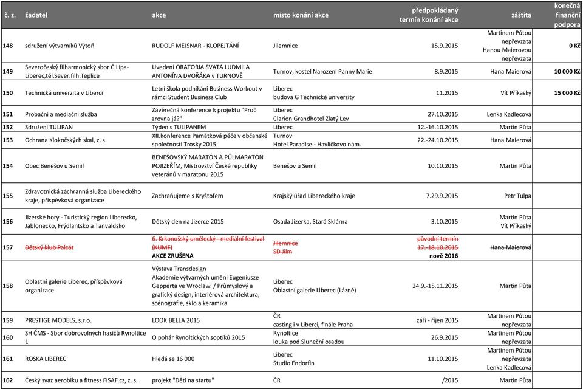Select row number '162'
583x389 pixels.
[8, 380]
